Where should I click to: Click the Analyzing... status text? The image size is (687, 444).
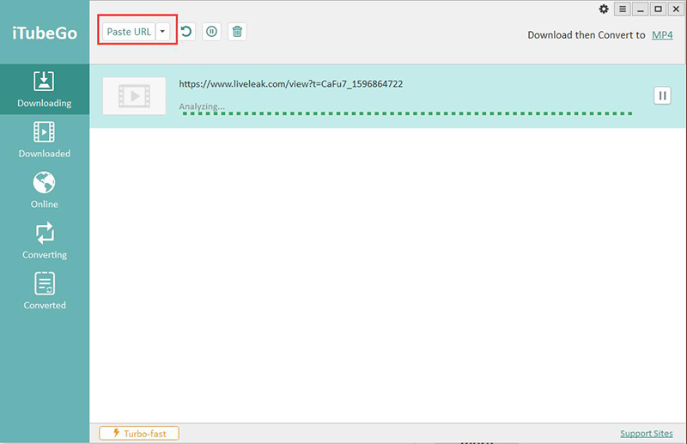coord(202,106)
